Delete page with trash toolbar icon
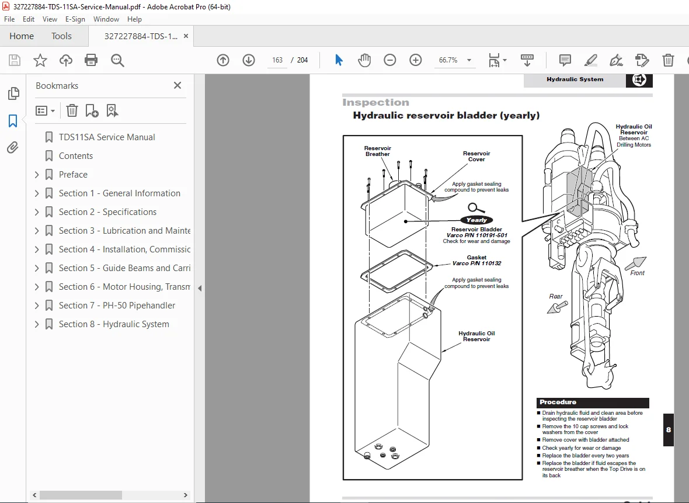The image size is (689, 503). pos(668,60)
